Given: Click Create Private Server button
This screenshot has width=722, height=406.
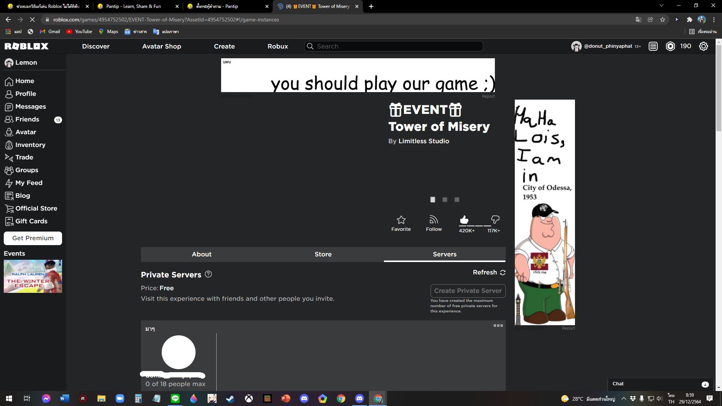Looking at the screenshot, I should [x=468, y=291].
